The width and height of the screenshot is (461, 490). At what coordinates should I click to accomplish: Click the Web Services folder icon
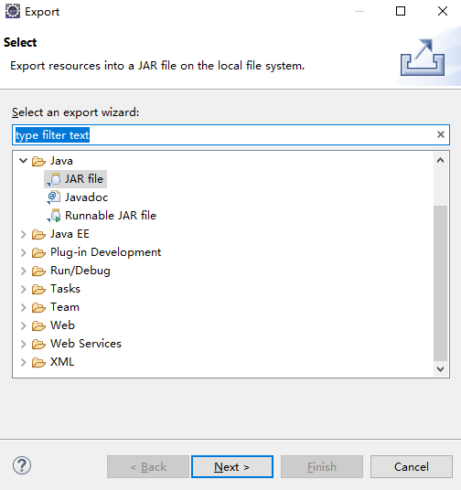(38, 344)
